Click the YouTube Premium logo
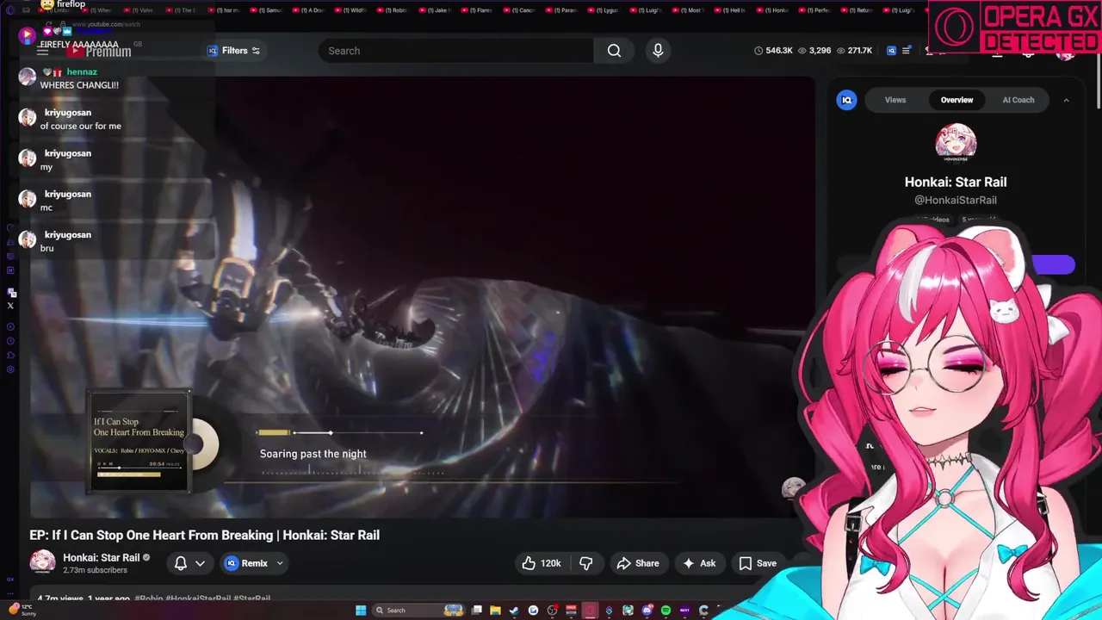The image size is (1102, 620). (x=100, y=52)
